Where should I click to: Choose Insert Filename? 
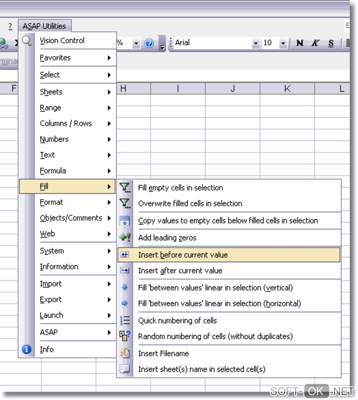point(229,354)
